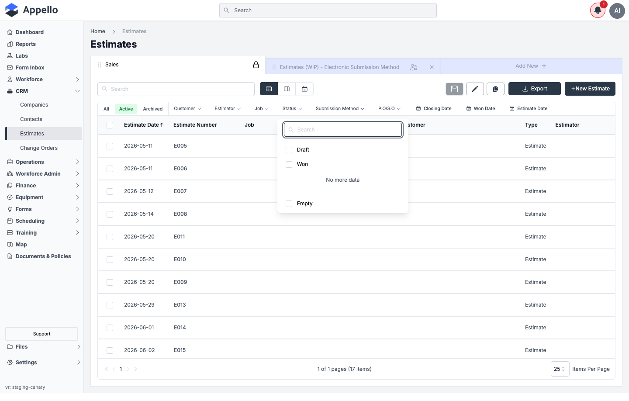Screen dimensions: 629x401
Task: Open the P.O/S.O filter dropdown
Action: [389, 109]
